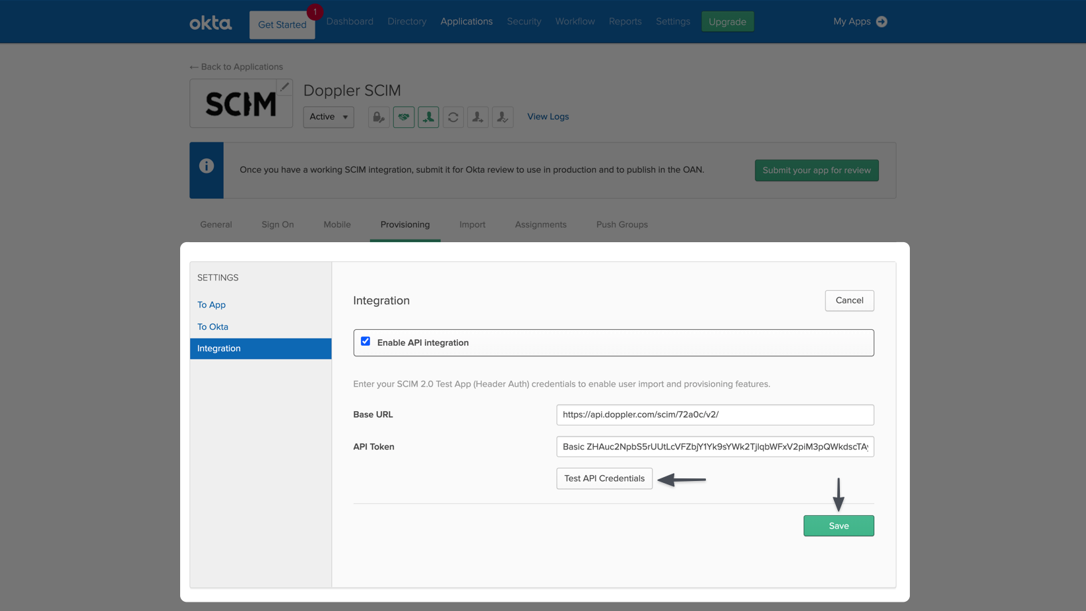Open the Security menu
The height and width of the screenshot is (611, 1086).
click(x=524, y=22)
